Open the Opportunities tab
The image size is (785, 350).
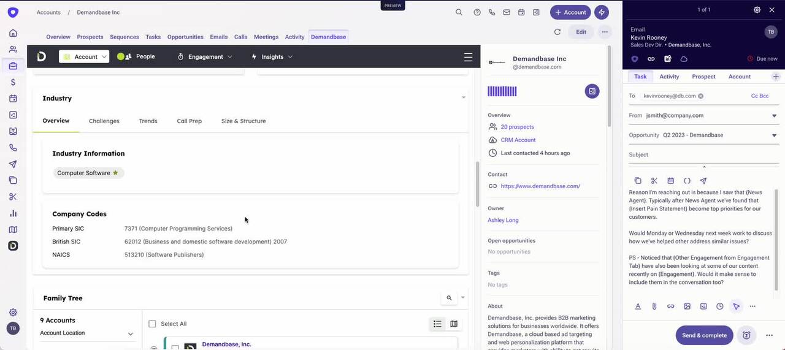point(185,37)
